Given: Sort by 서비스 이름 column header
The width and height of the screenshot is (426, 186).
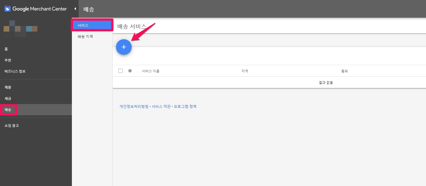Looking at the screenshot, I should coord(151,71).
